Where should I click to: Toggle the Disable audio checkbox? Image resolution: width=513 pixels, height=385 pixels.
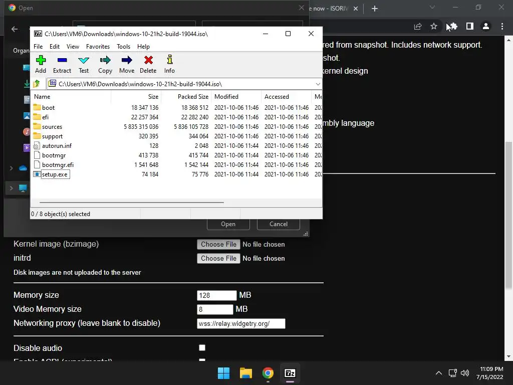202,348
